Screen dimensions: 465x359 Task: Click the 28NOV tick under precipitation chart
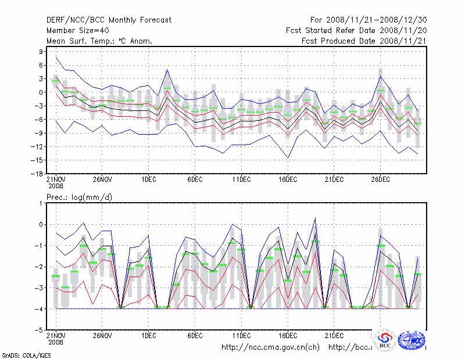pyautogui.click(x=102, y=335)
